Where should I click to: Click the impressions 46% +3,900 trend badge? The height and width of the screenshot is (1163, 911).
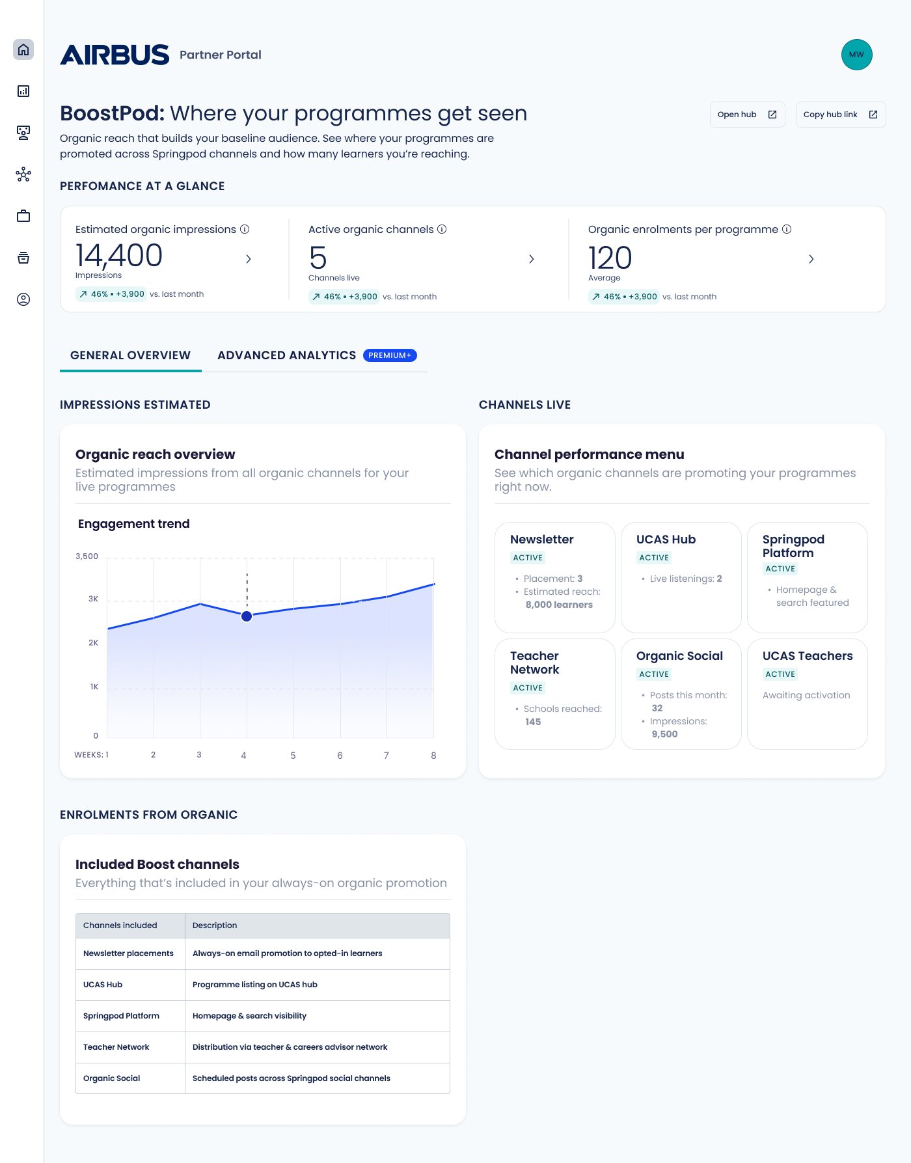(111, 294)
